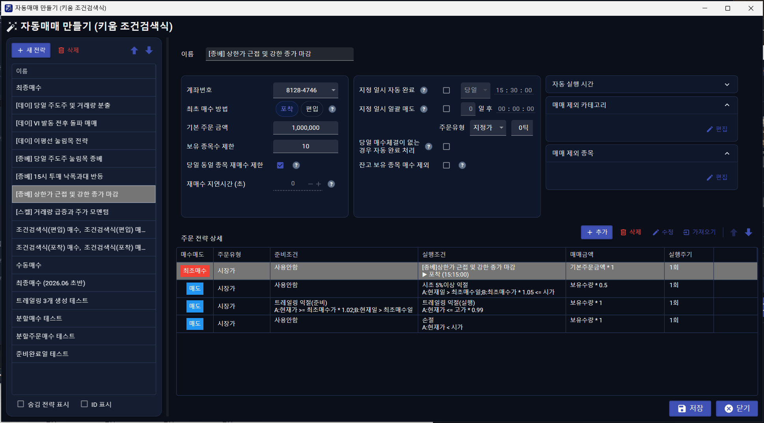Viewport: 764px width, 423px height.
Task: Open help for 최초 매수 방법
Action: 332,109
